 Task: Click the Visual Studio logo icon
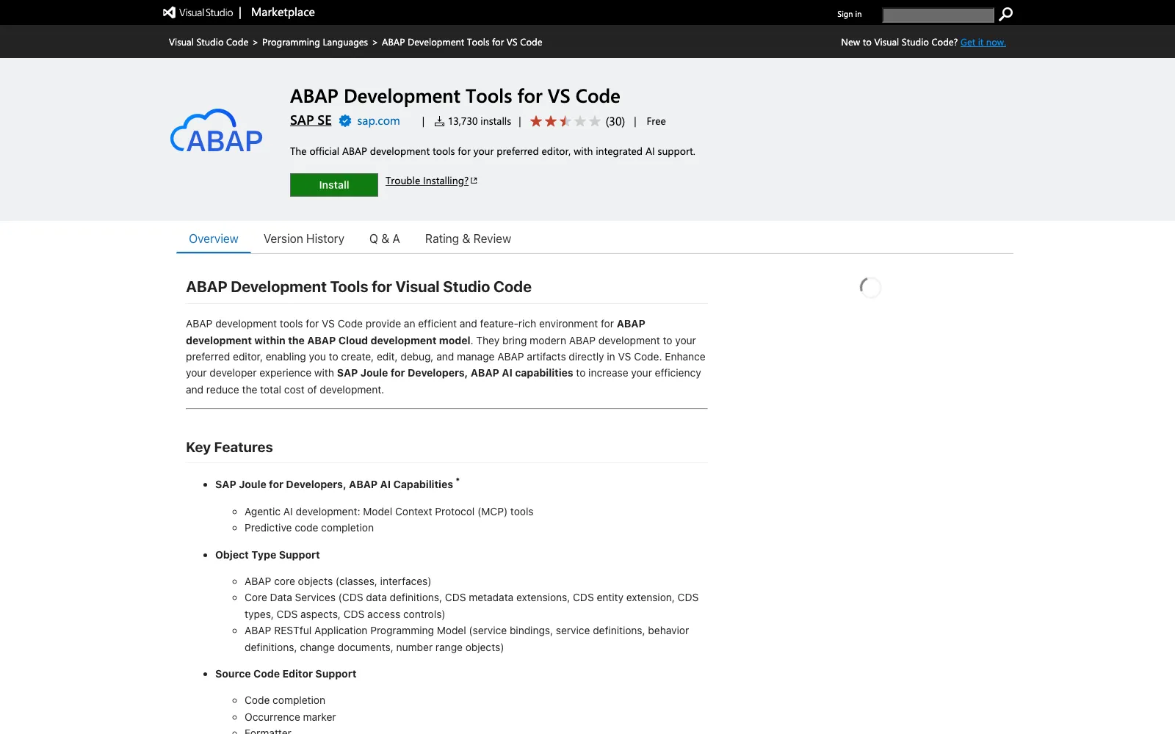169,12
